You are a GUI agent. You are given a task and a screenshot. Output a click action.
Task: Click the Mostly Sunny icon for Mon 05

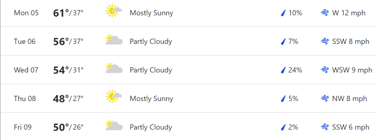click(114, 11)
